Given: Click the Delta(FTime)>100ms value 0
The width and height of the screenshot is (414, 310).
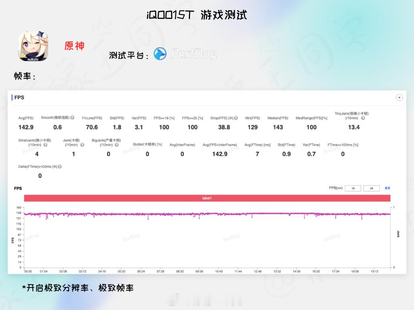Looking at the screenshot, I should point(40,176).
